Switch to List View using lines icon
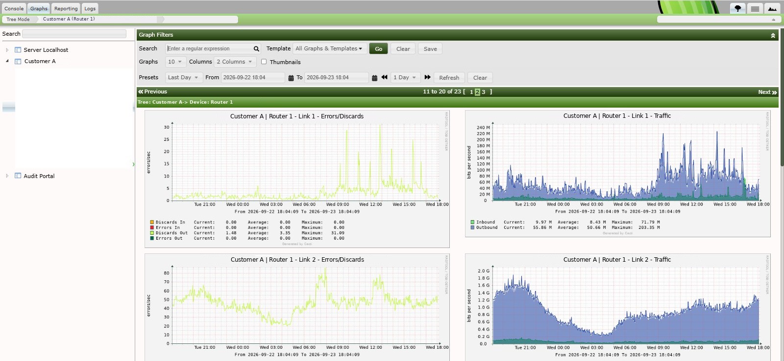 (755, 8)
